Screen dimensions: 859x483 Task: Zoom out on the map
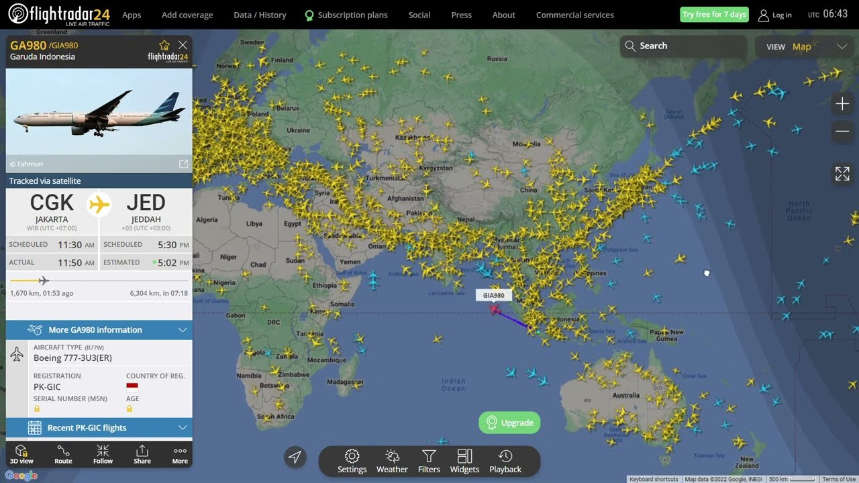[842, 131]
